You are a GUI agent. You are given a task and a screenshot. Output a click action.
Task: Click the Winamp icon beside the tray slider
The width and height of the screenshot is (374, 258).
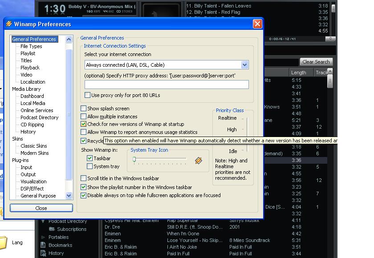(199, 161)
